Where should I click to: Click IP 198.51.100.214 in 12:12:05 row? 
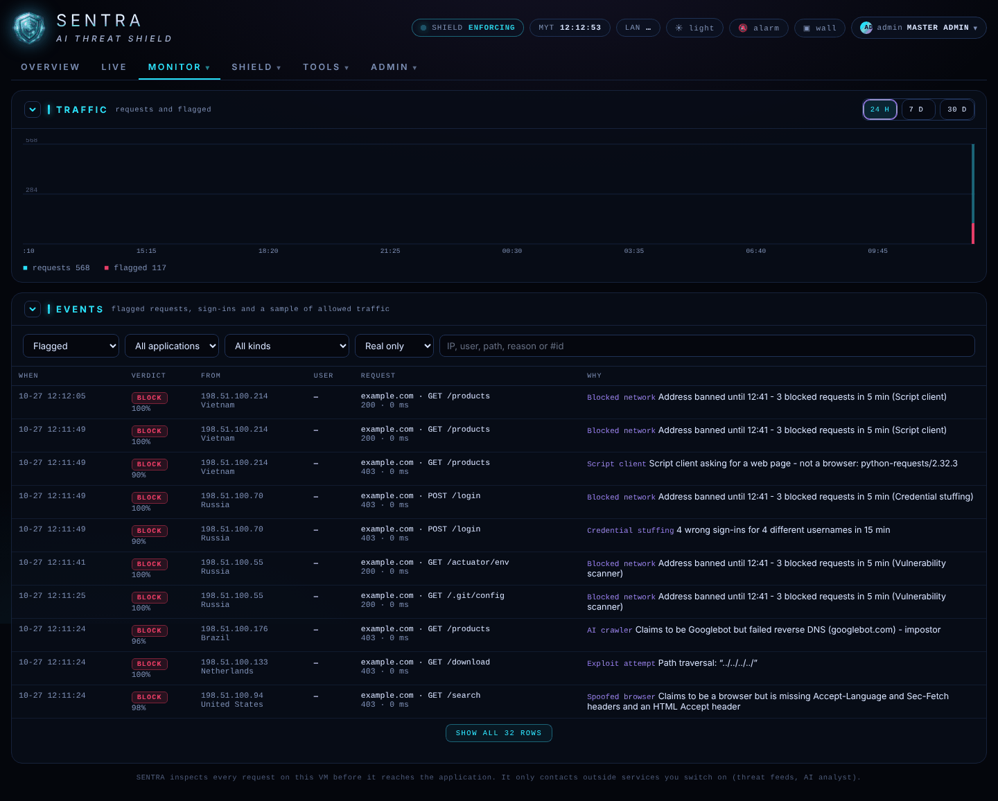(234, 396)
